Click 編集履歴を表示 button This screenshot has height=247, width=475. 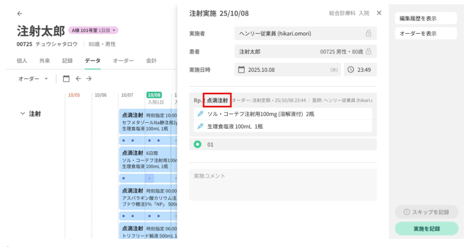coord(425,19)
